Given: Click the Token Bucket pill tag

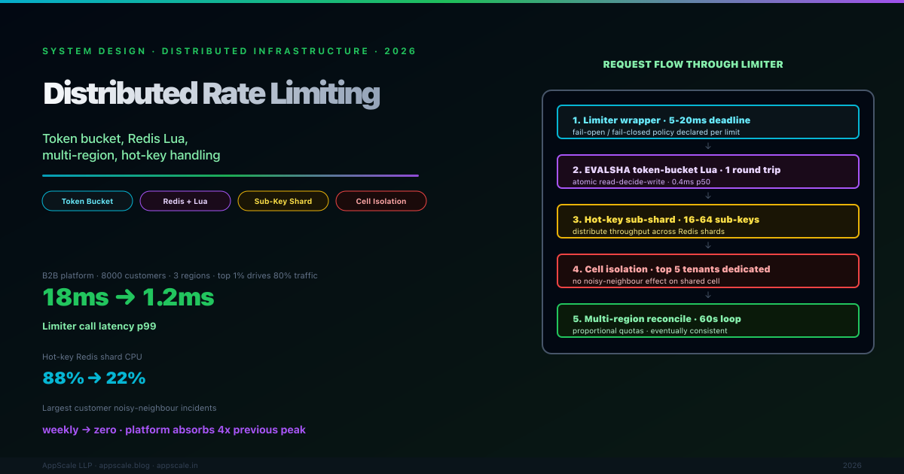Looking at the screenshot, I should coord(87,201).
